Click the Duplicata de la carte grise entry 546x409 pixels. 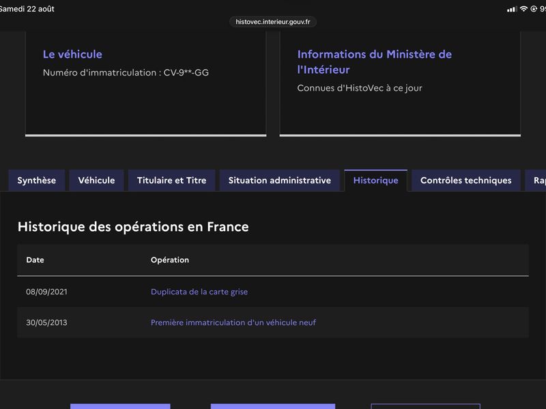point(199,292)
